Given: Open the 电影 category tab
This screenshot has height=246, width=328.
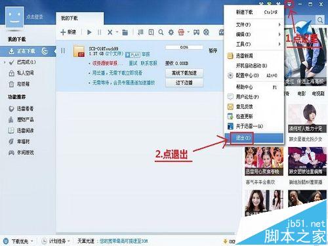Looking at the screenshot, I should coord(302,94).
